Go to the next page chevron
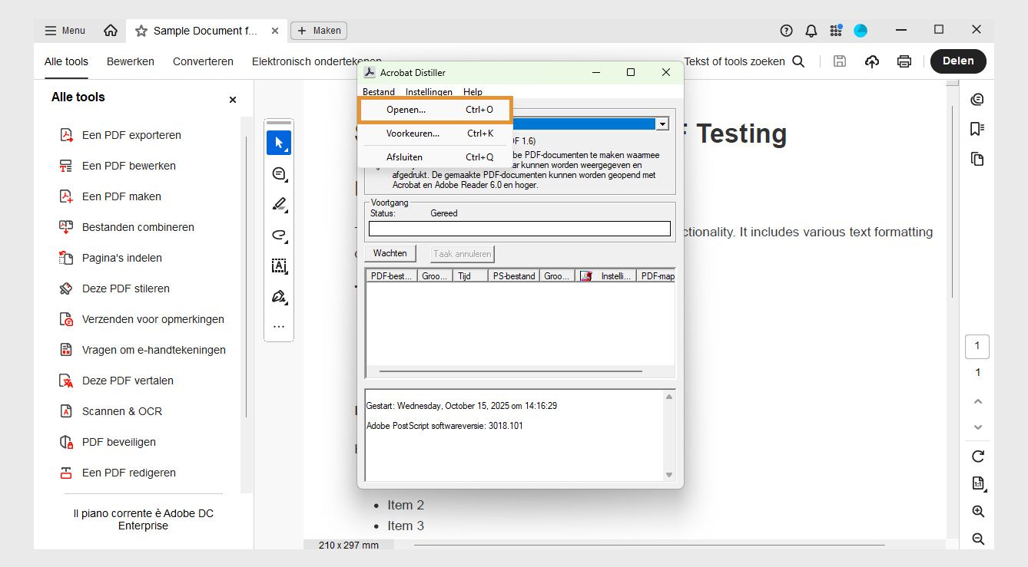Screen dimensions: 1028x567 [978, 427]
